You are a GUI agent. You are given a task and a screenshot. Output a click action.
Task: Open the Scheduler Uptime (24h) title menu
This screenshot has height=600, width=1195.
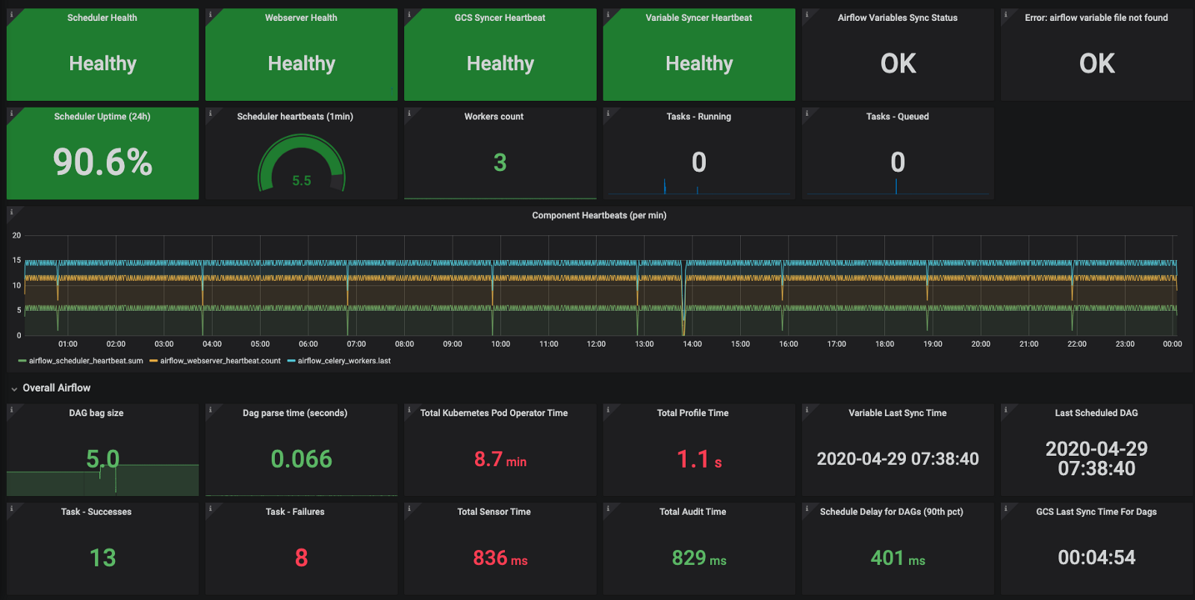[x=102, y=117]
